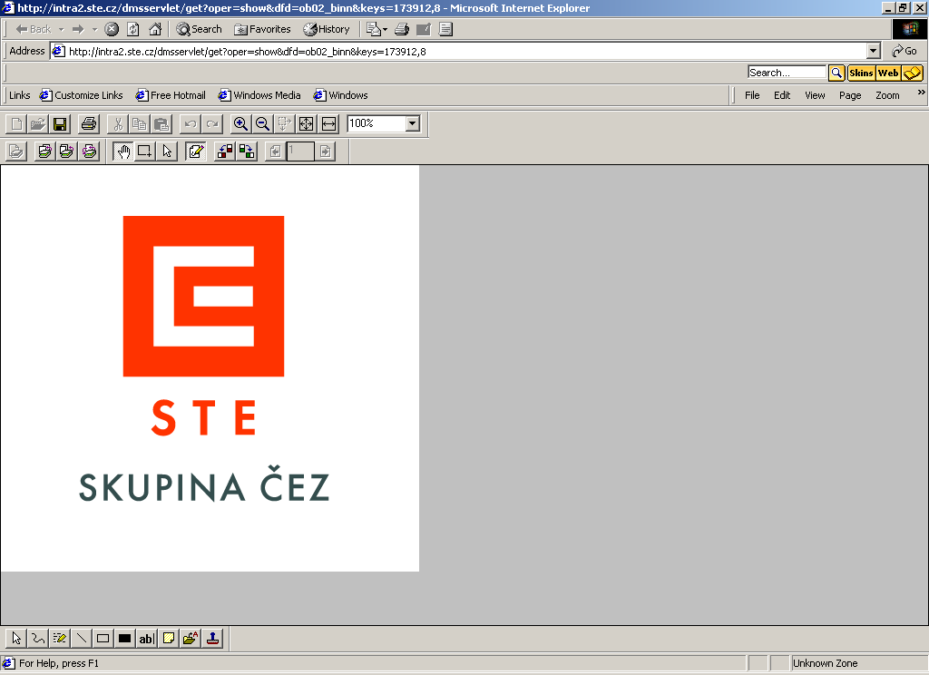Click the browser Forward arrow
This screenshot has height=675, width=929.
[x=78, y=29]
